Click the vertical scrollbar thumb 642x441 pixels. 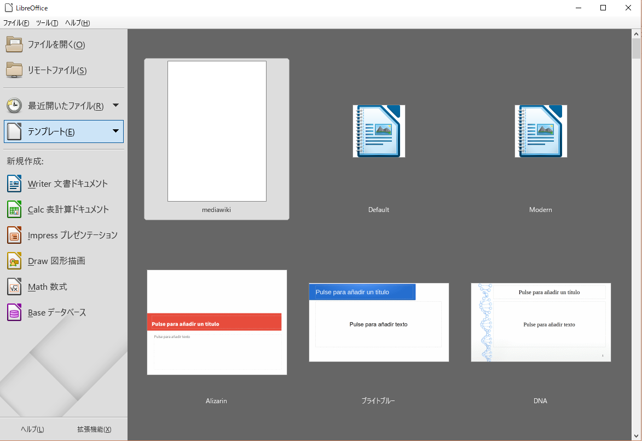click(637, 49)
